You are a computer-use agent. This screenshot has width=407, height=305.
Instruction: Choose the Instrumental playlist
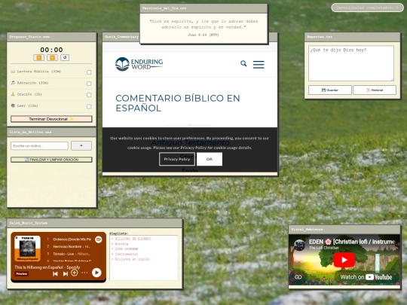click(127, 255)
